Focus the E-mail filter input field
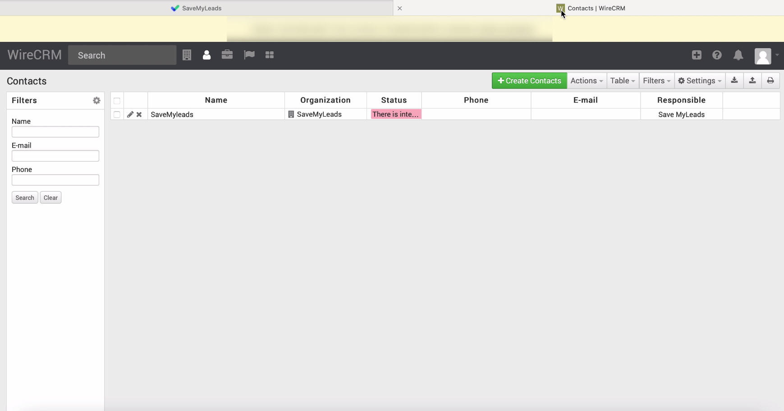 [x=55, y=156]
